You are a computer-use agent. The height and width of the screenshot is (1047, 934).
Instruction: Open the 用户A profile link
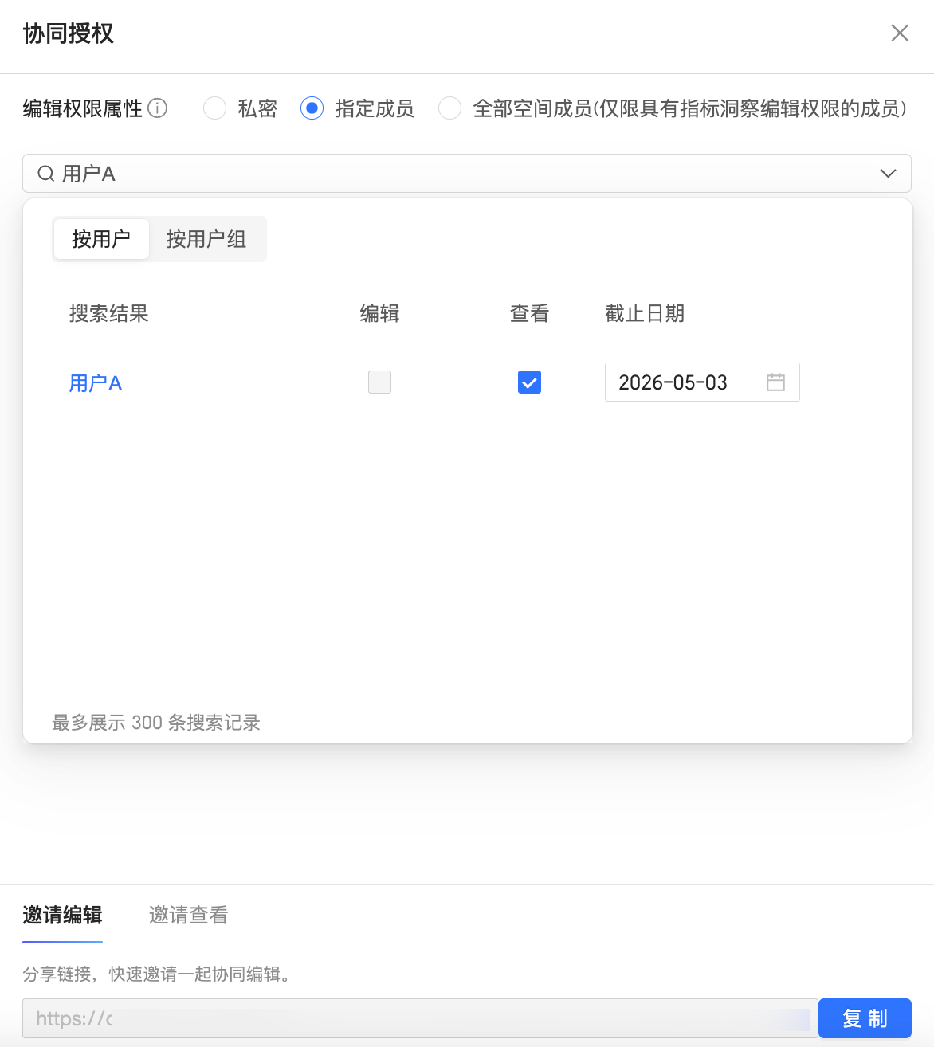click(94, 383)
